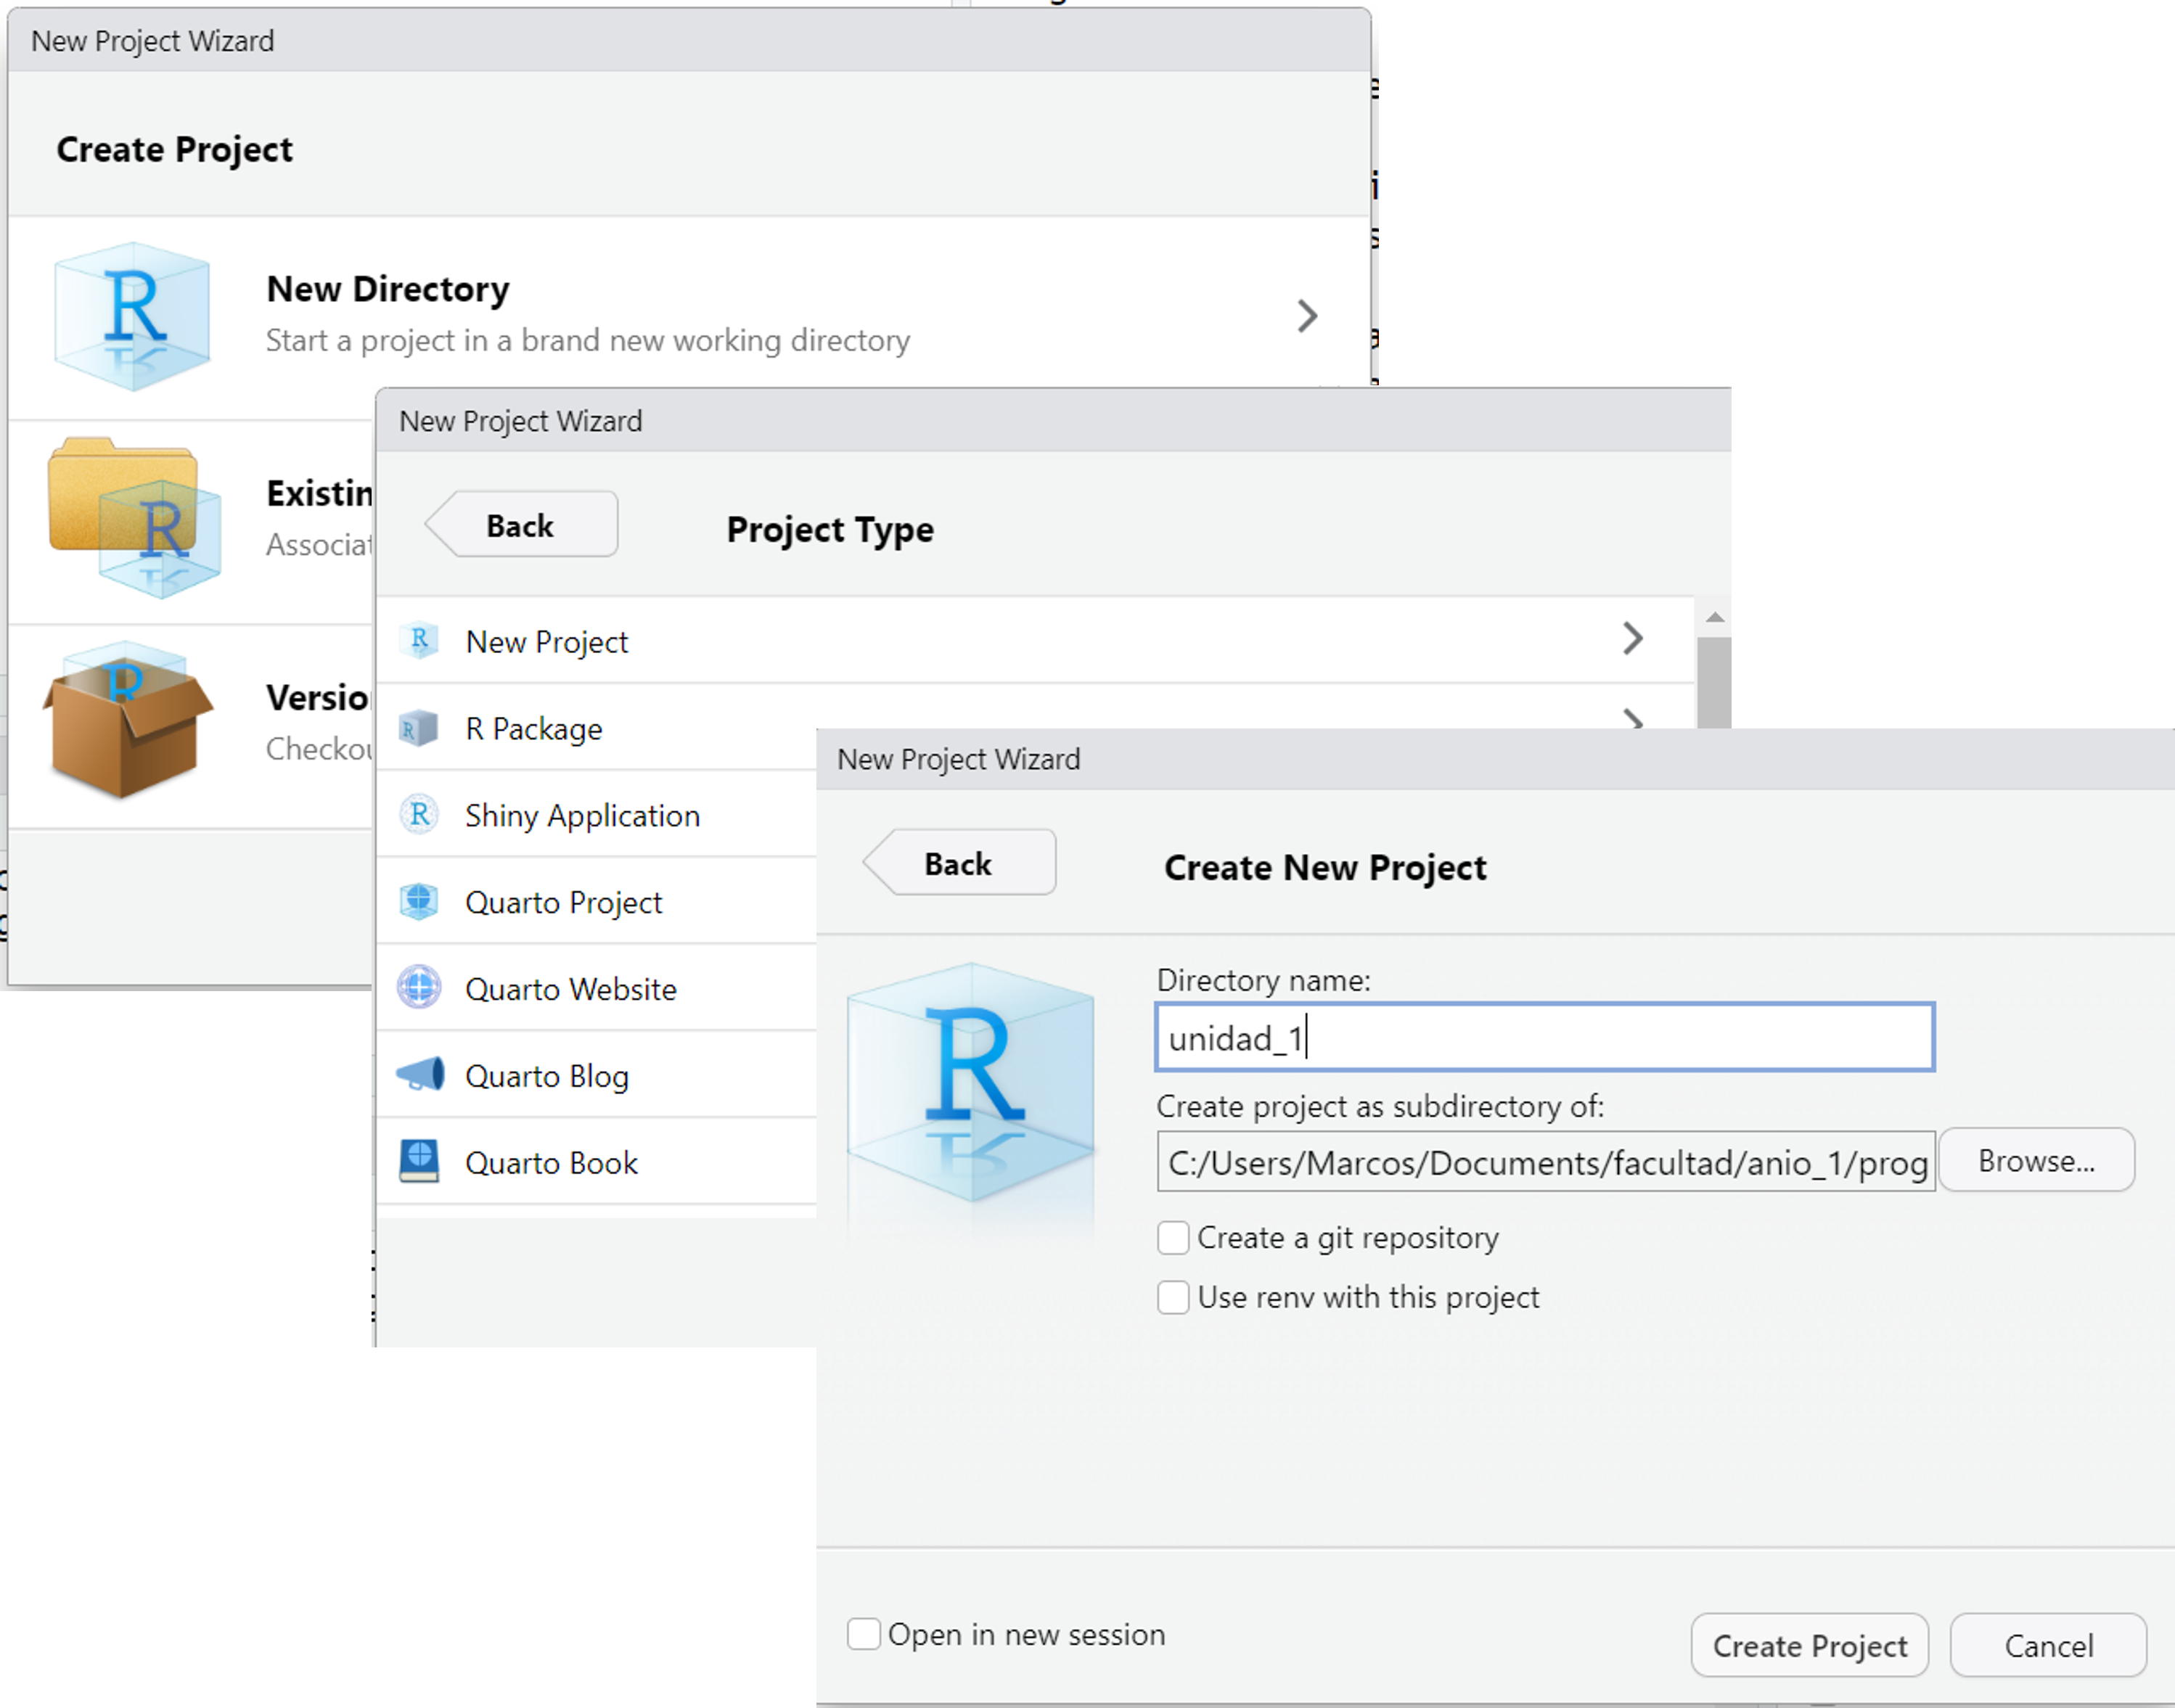The width and height of the screenshot is (2175, 1708).
Task: Click the Quarto Website globe icon
Action: pyautogui.click(x=419, y=988)
